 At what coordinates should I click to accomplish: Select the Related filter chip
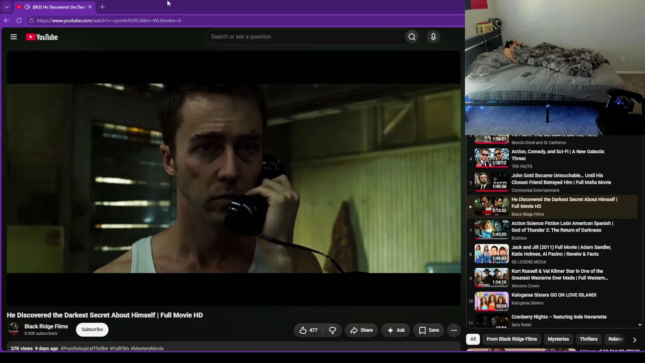616,339
